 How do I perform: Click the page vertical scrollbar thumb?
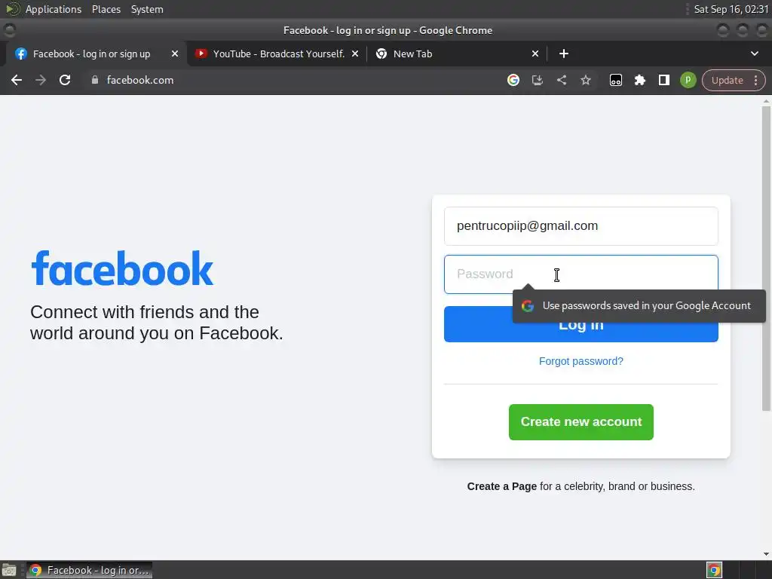[766, 259]
